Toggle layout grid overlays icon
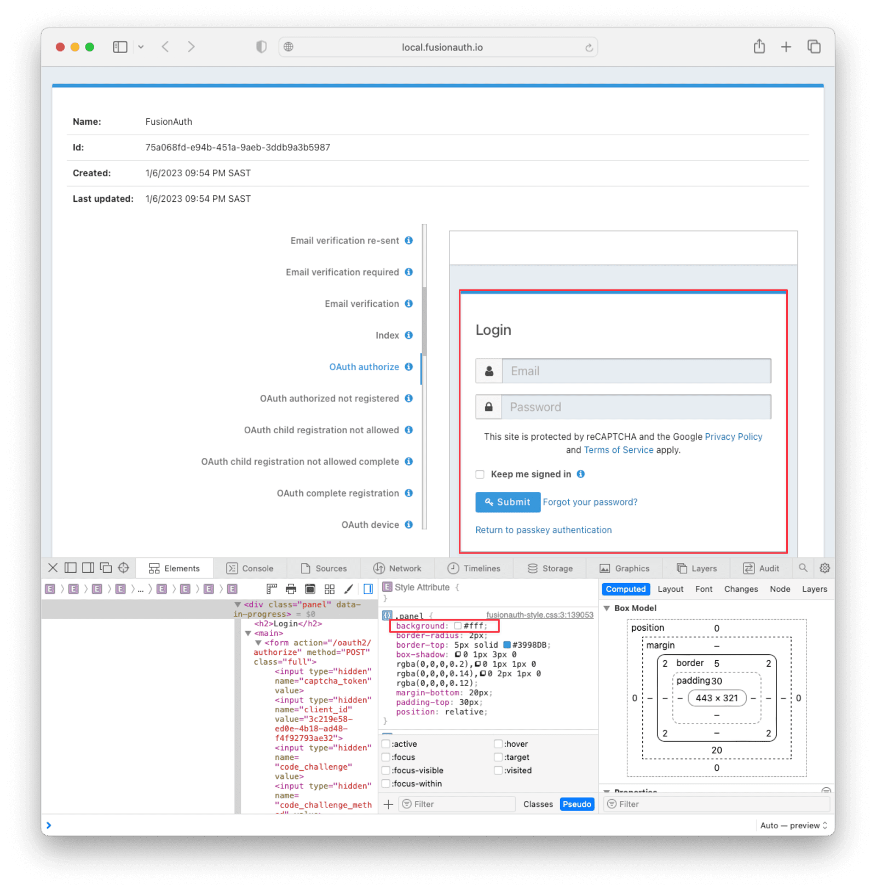The height and width of the screenshot is (890, 876). 330,589
